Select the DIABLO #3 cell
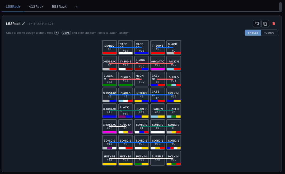This screenshot has height=174, width=285. coord(109,47)
